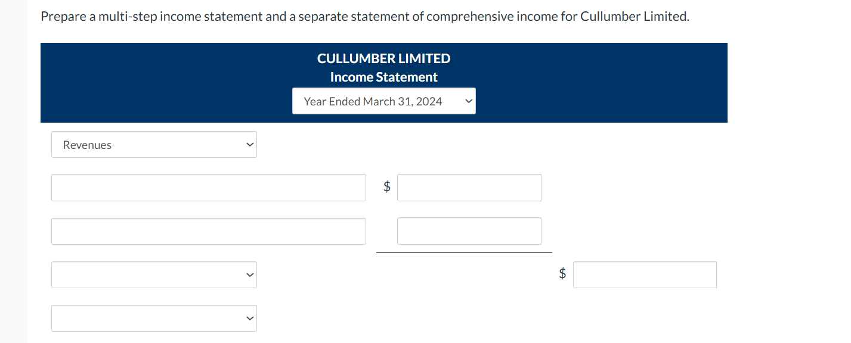Click the Income Statement subtitle text
This screenshot has width=851, height=343.
coord(383,76)
